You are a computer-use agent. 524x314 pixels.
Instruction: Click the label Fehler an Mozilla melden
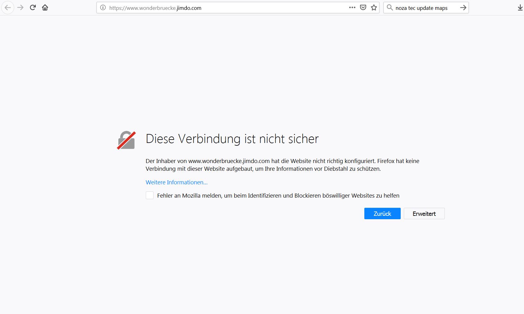click(278, 195)
